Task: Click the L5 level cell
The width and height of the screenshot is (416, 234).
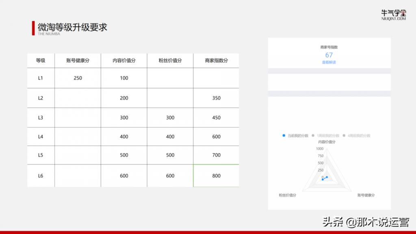Action: (41, 155)
